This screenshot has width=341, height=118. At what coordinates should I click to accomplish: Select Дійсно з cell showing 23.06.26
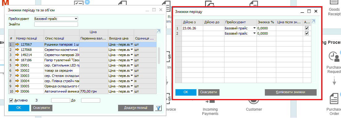pos(192,28)
